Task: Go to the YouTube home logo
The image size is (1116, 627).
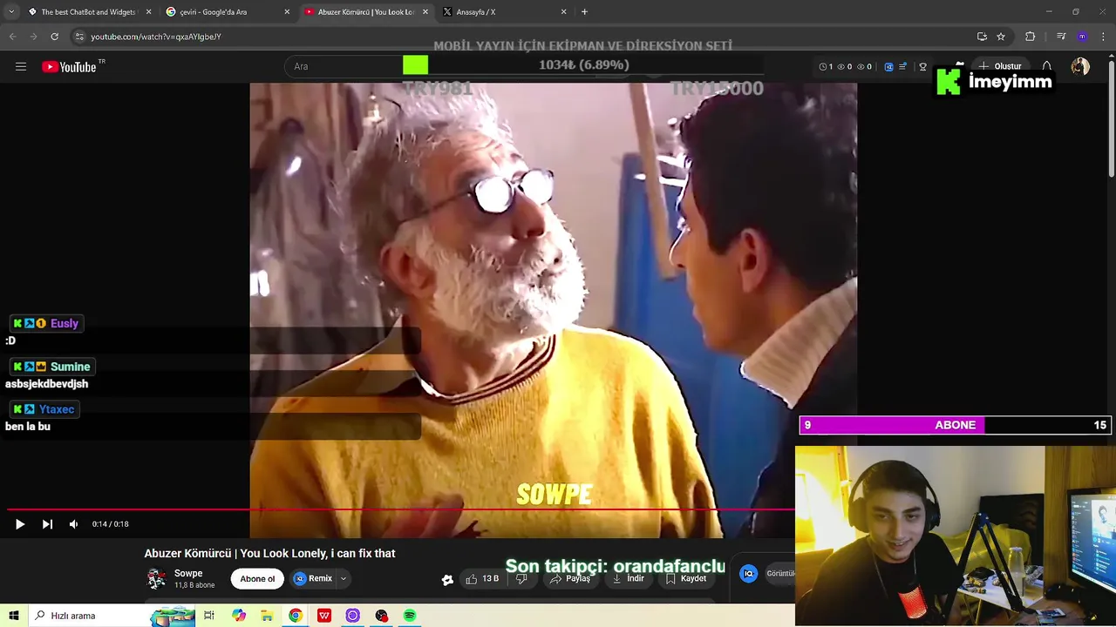Action: tap(69, 67)
